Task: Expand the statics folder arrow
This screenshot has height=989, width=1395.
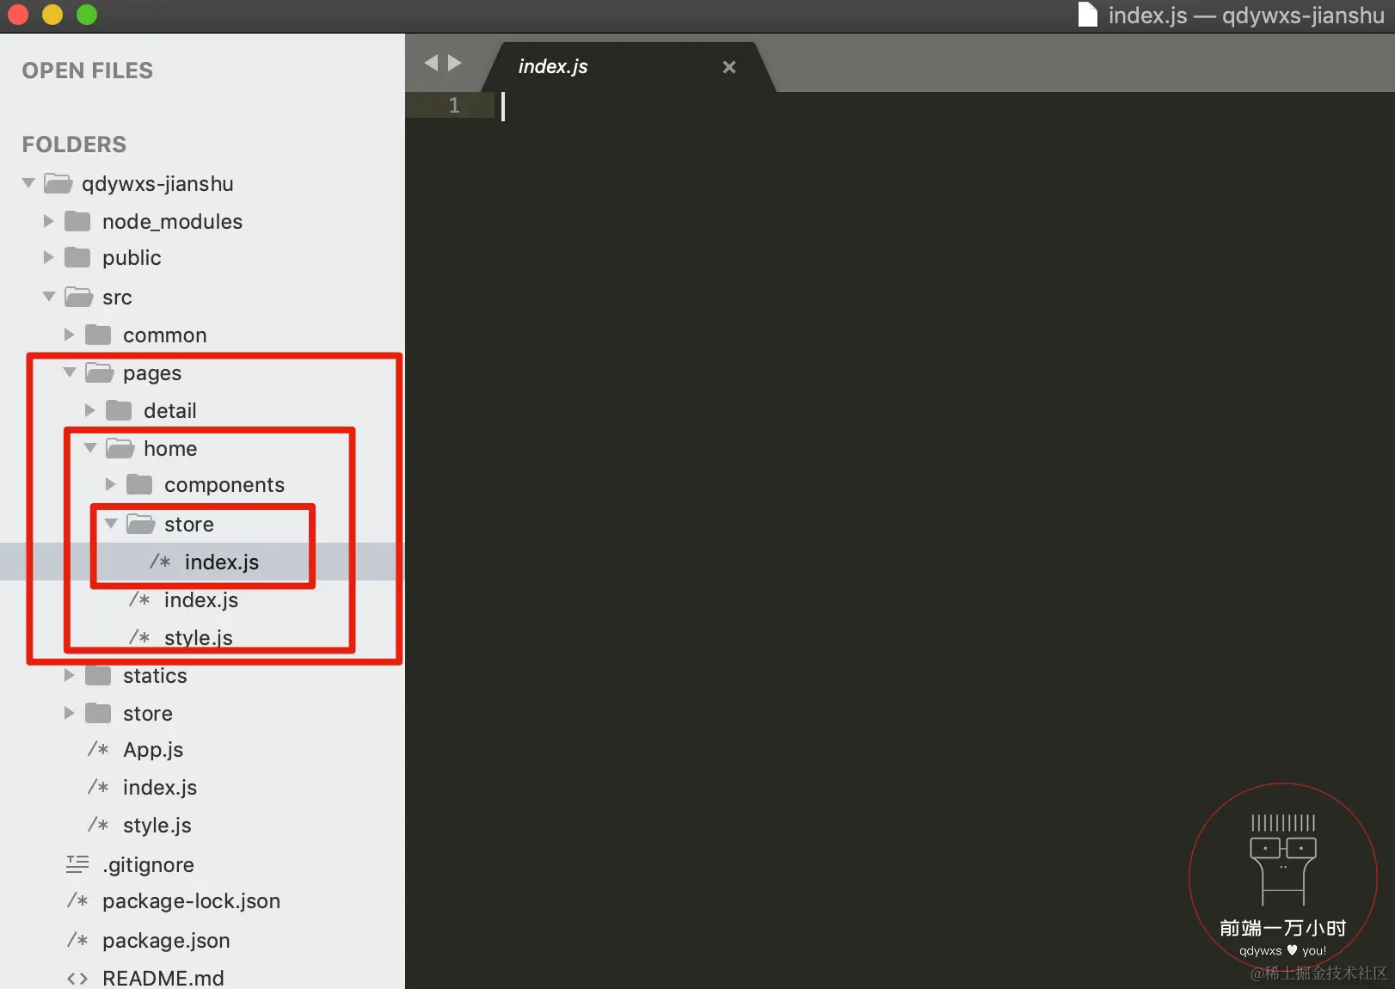Action: coord(69,675)
